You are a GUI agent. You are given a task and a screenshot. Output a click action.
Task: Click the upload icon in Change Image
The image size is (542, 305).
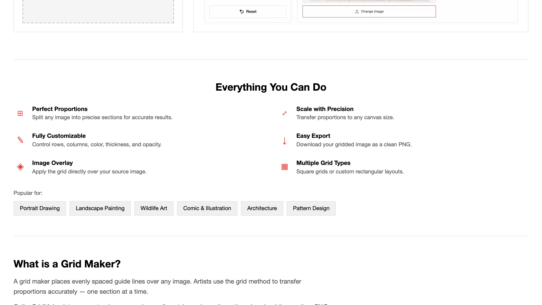[357, 12]
